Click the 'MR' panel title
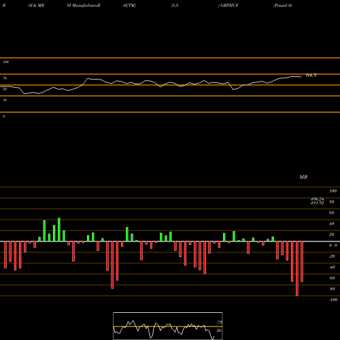 [303, 177]
